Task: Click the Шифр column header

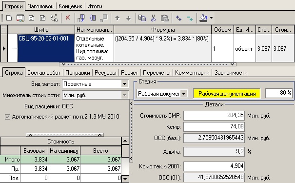Action: pyautogui.click(x=41, y=30)
